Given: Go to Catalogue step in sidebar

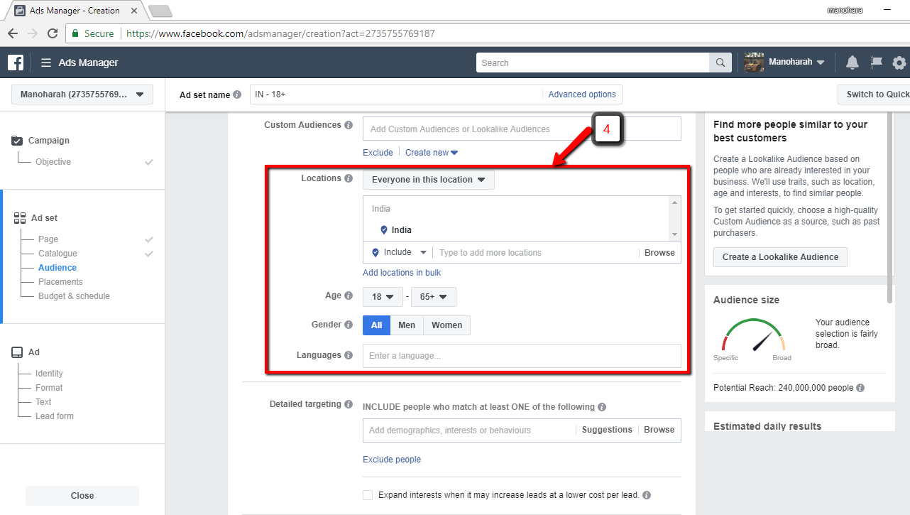Looking at the screenshot, I should coord(57,254).
